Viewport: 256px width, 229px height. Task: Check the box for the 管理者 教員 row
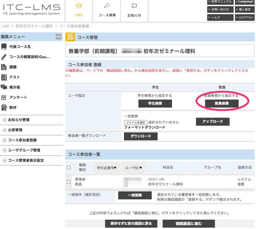point(69,182)
